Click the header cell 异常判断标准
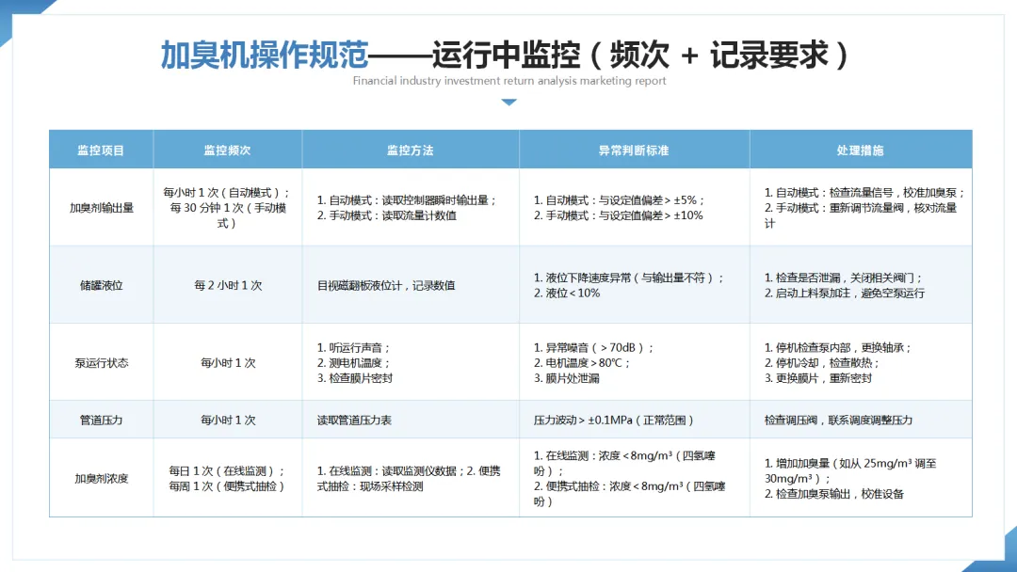This screenshot has height=572, width=1017. click(x=634, y=151)
